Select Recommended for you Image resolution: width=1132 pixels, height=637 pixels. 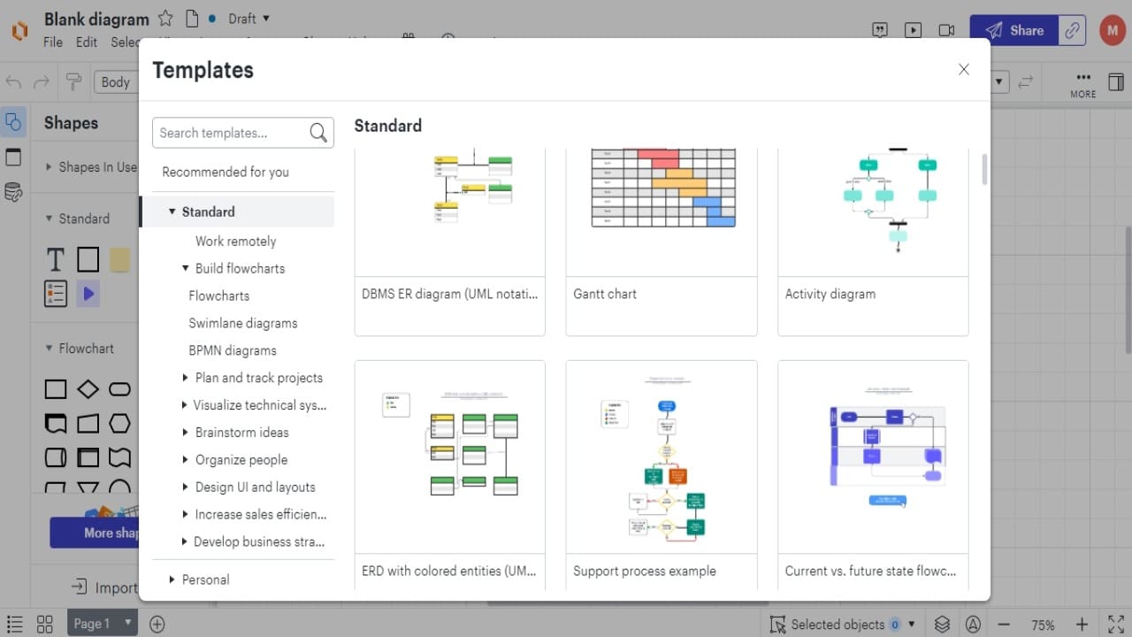226,172
